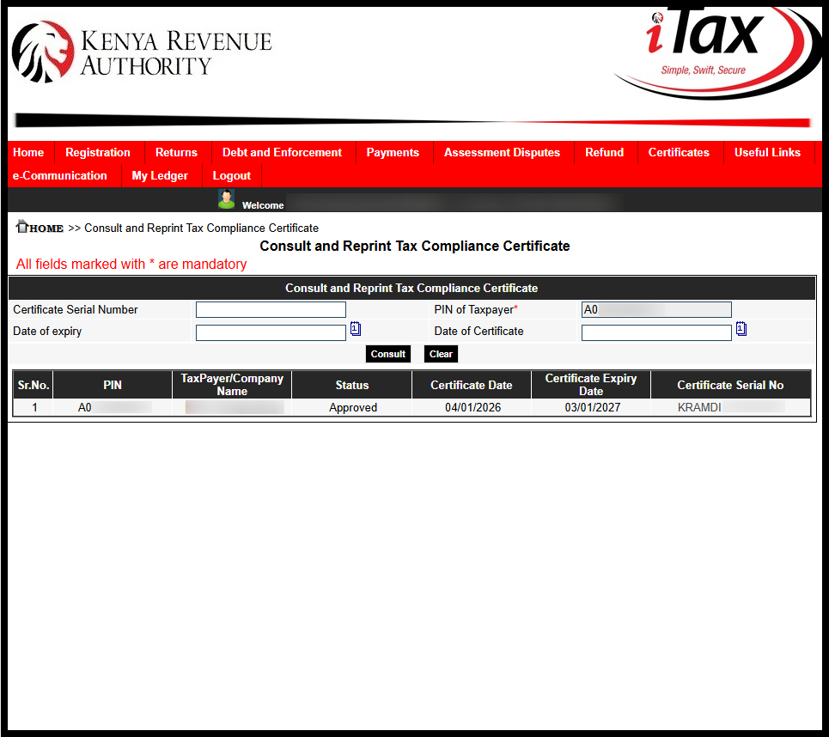Open the My Ledger menu
Image resolution: width=829 pixels, height=737 pixels.
(x=160, y=175)
